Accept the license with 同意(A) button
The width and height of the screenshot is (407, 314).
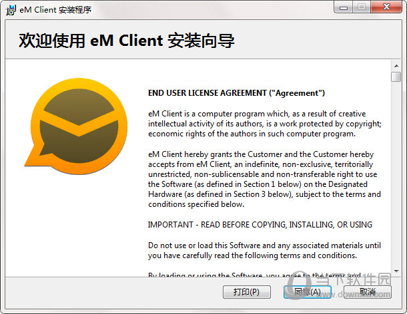pos(308,292)
